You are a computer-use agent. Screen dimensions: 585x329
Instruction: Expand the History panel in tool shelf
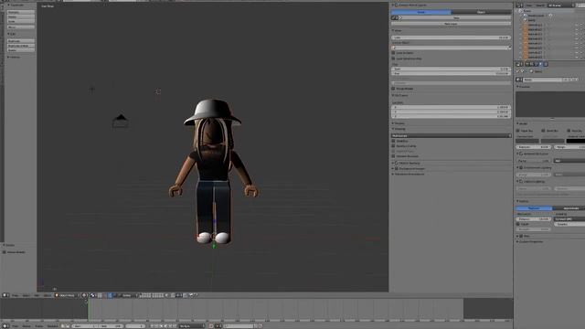[15, 57]
